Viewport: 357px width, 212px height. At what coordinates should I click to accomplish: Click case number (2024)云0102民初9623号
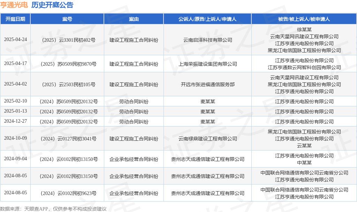(x=69, y=193)
